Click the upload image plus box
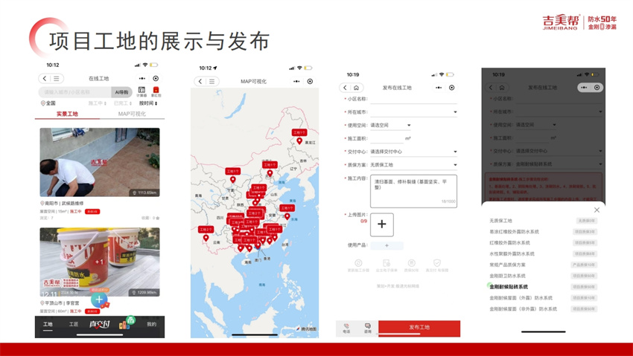This screenshot has height=356, width=633. (381, 224)
